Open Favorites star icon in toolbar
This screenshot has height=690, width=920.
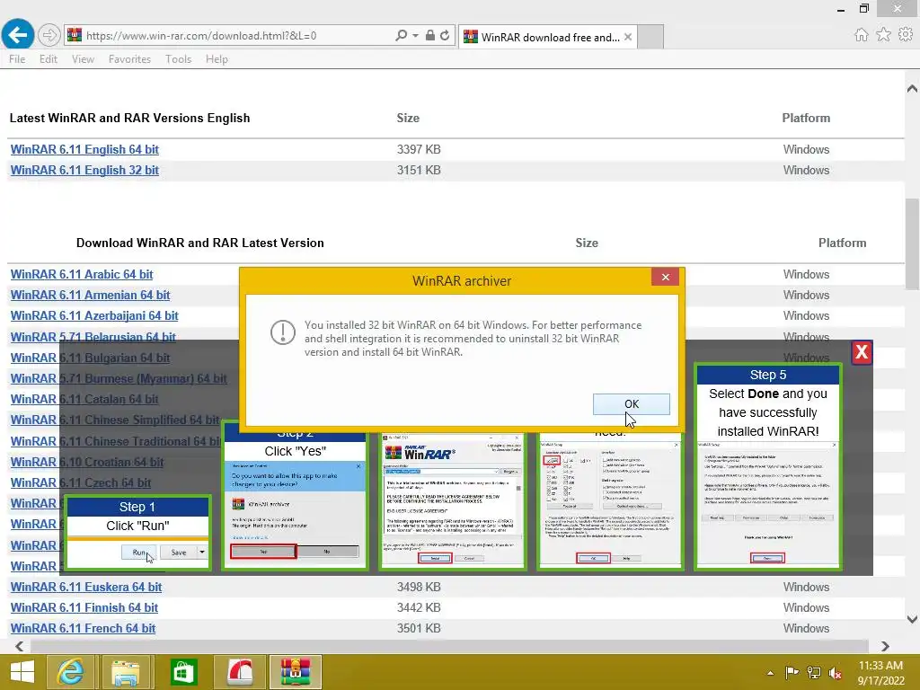pyautogui.click(x=883, y=35)
